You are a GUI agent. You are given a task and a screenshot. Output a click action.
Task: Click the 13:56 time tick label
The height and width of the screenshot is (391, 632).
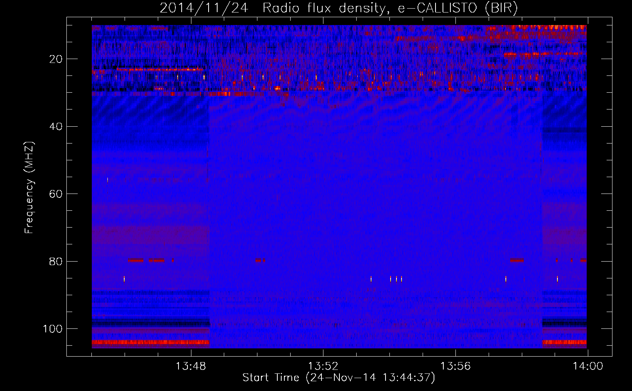point(455,366)
